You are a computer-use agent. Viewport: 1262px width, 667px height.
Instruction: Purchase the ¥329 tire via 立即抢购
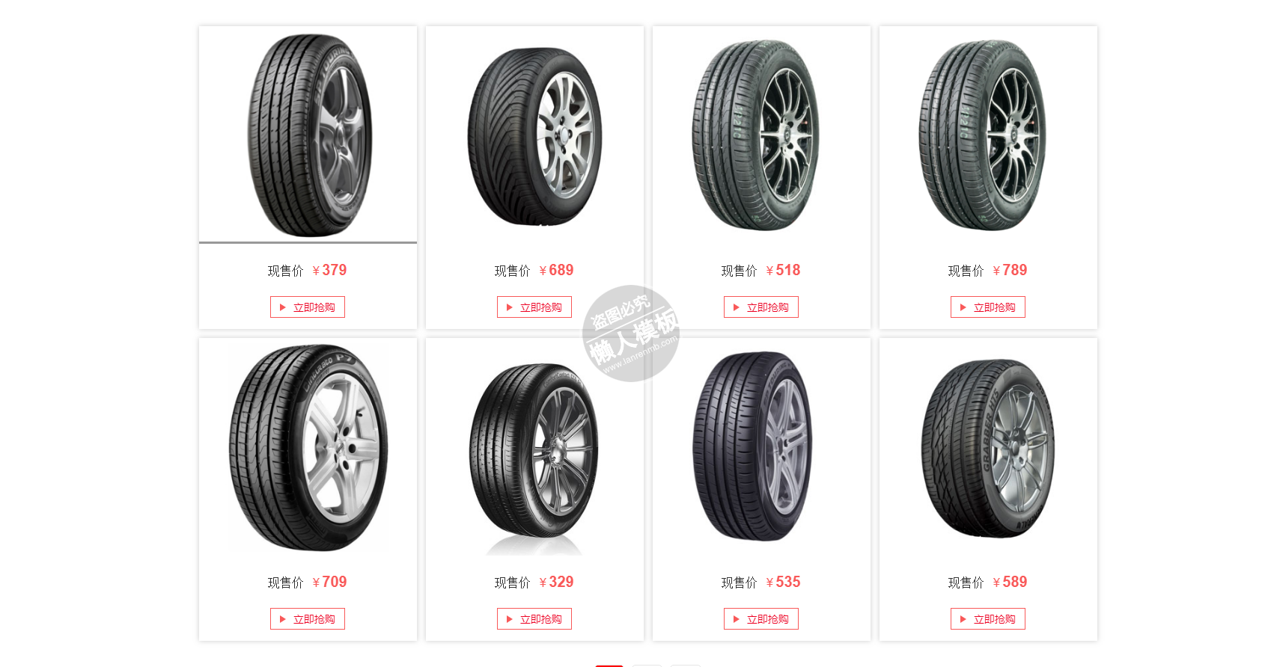(534, 619)
